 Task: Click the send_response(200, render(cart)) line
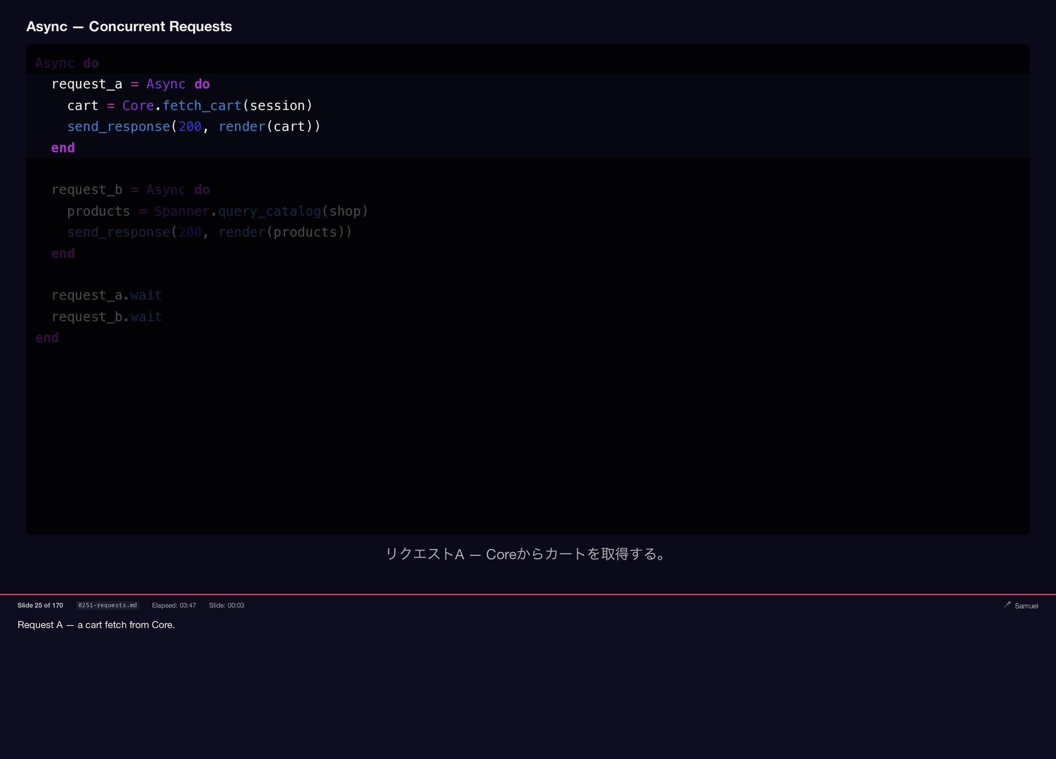[x=194, y=127]
